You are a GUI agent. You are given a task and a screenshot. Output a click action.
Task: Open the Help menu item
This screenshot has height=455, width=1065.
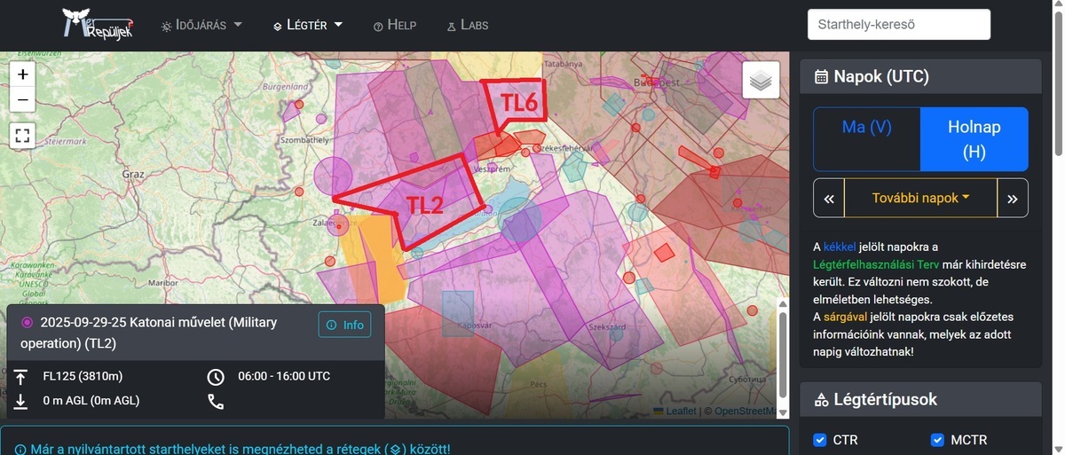pos(395,25)
